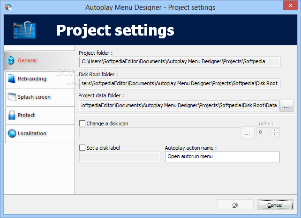Enable Change a disk icon checkbox
Screen dimensions: 301x218
(82, 124)
